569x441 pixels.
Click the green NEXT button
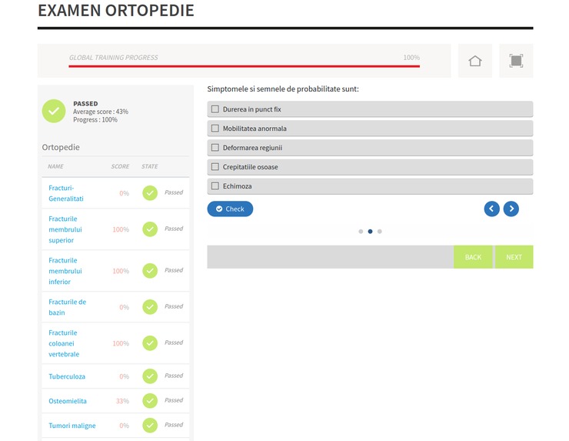tap(514, 257)
